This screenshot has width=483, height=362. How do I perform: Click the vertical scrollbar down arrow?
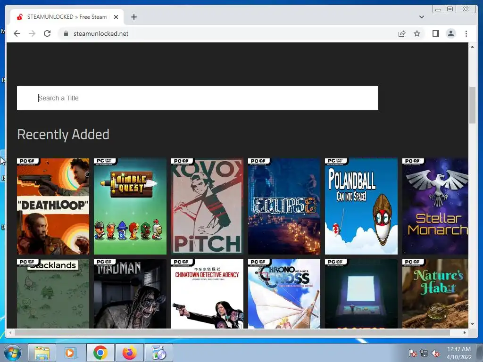[x=472, y=324]
